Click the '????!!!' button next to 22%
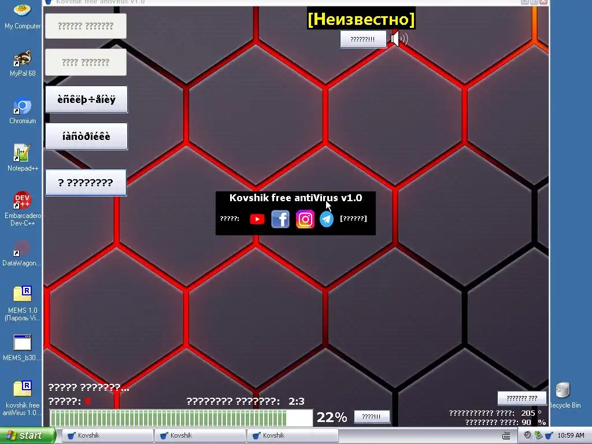 pyautogui.click(x=372, y=417)
